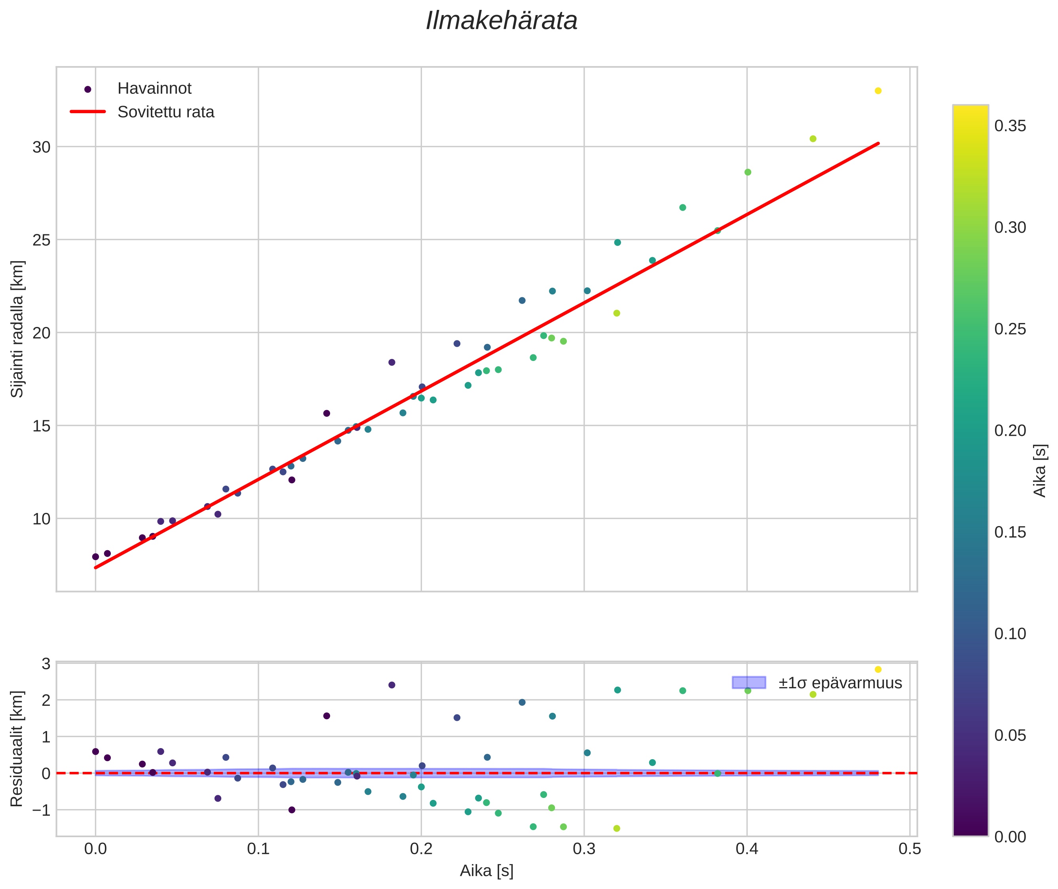Screen dimensions: 1058x889
Task: Click the red Sovitettu rata legend line
Action: pyautogui.click(x=88, y=112)
